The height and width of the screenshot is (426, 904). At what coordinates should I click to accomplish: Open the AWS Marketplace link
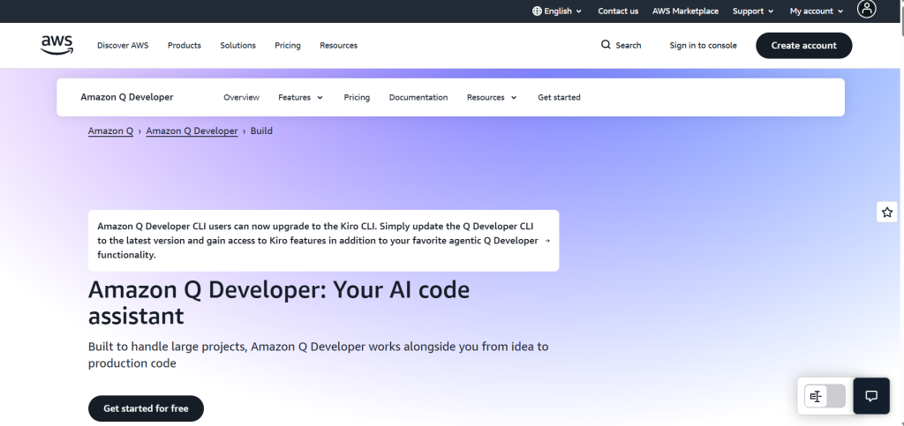click(x=685, y=11)
